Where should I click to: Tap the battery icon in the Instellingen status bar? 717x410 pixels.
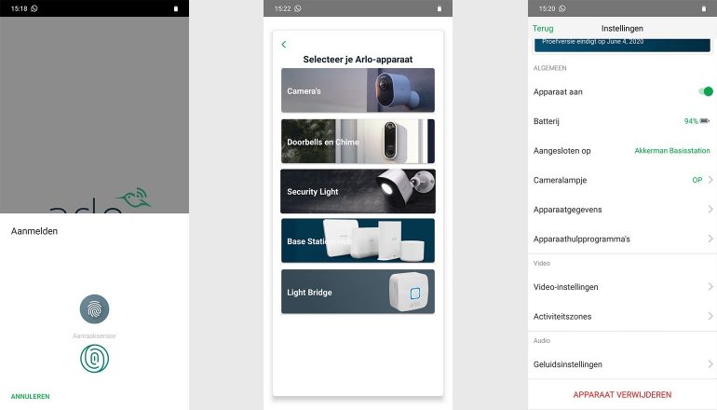tap(703, 8)
